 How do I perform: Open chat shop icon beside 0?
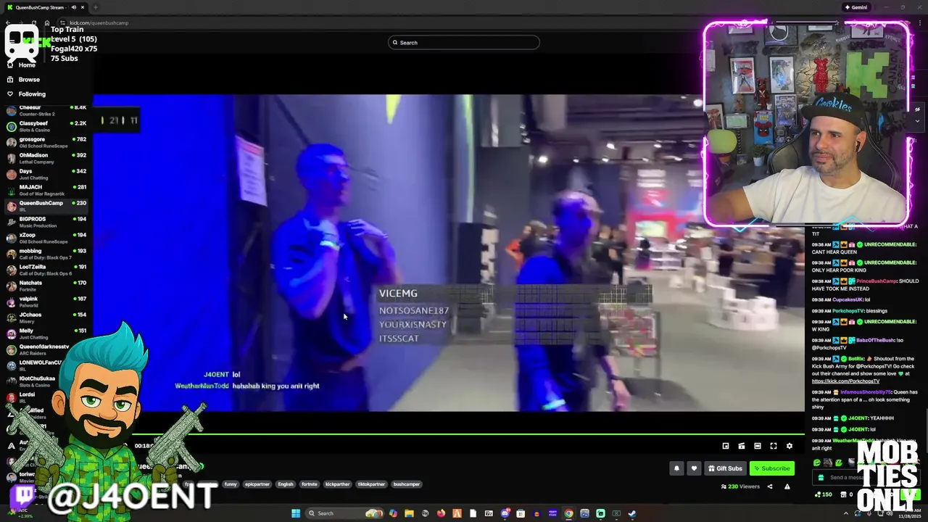pyautogui.click(x=842, y=494)
